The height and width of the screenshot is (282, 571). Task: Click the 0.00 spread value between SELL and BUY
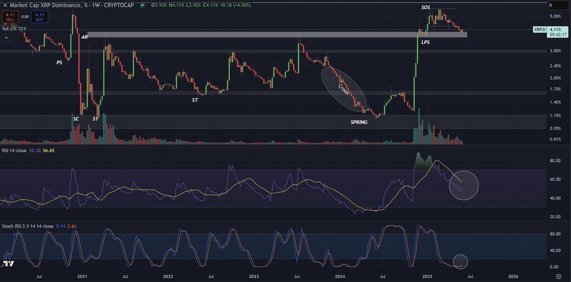pyautogui.click(x=25, y=16)
